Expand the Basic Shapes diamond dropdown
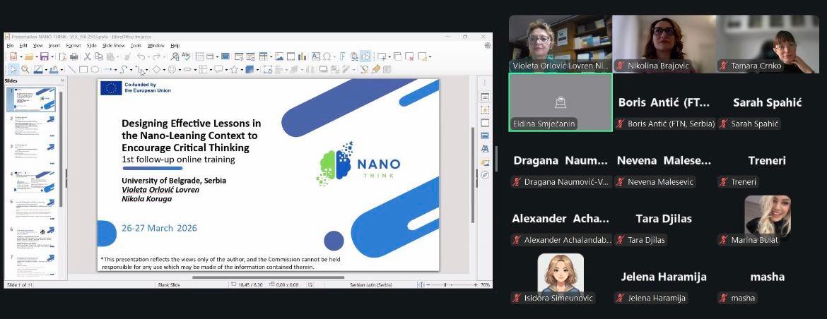This screenshot has height=319, width=827. click(165, 69)
